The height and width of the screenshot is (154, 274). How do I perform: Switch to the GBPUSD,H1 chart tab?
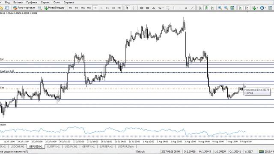tap(36, 147)
